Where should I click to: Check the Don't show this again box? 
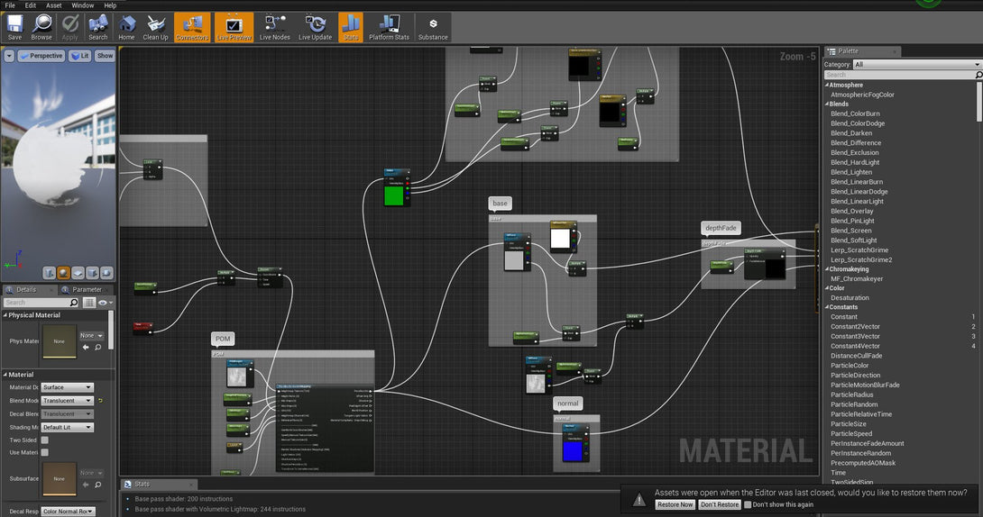point(748,504)
